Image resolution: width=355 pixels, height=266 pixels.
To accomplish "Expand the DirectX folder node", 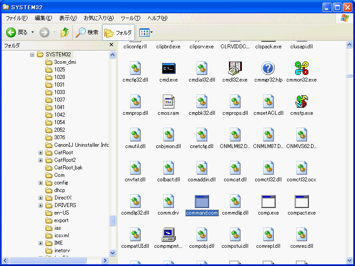I will 40,198.
